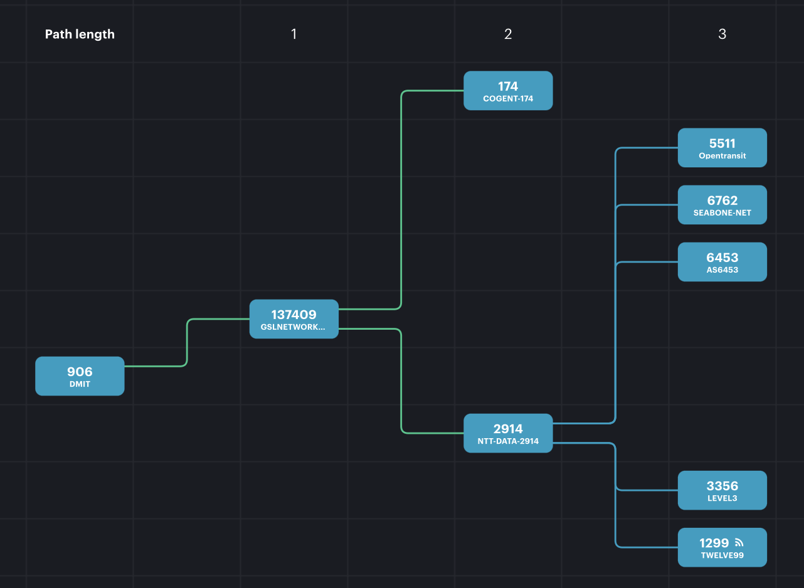Screen dimensions: 804x588
Task: Click path length column header "3"
Action: pyautogui.click(x=722, y=34)
